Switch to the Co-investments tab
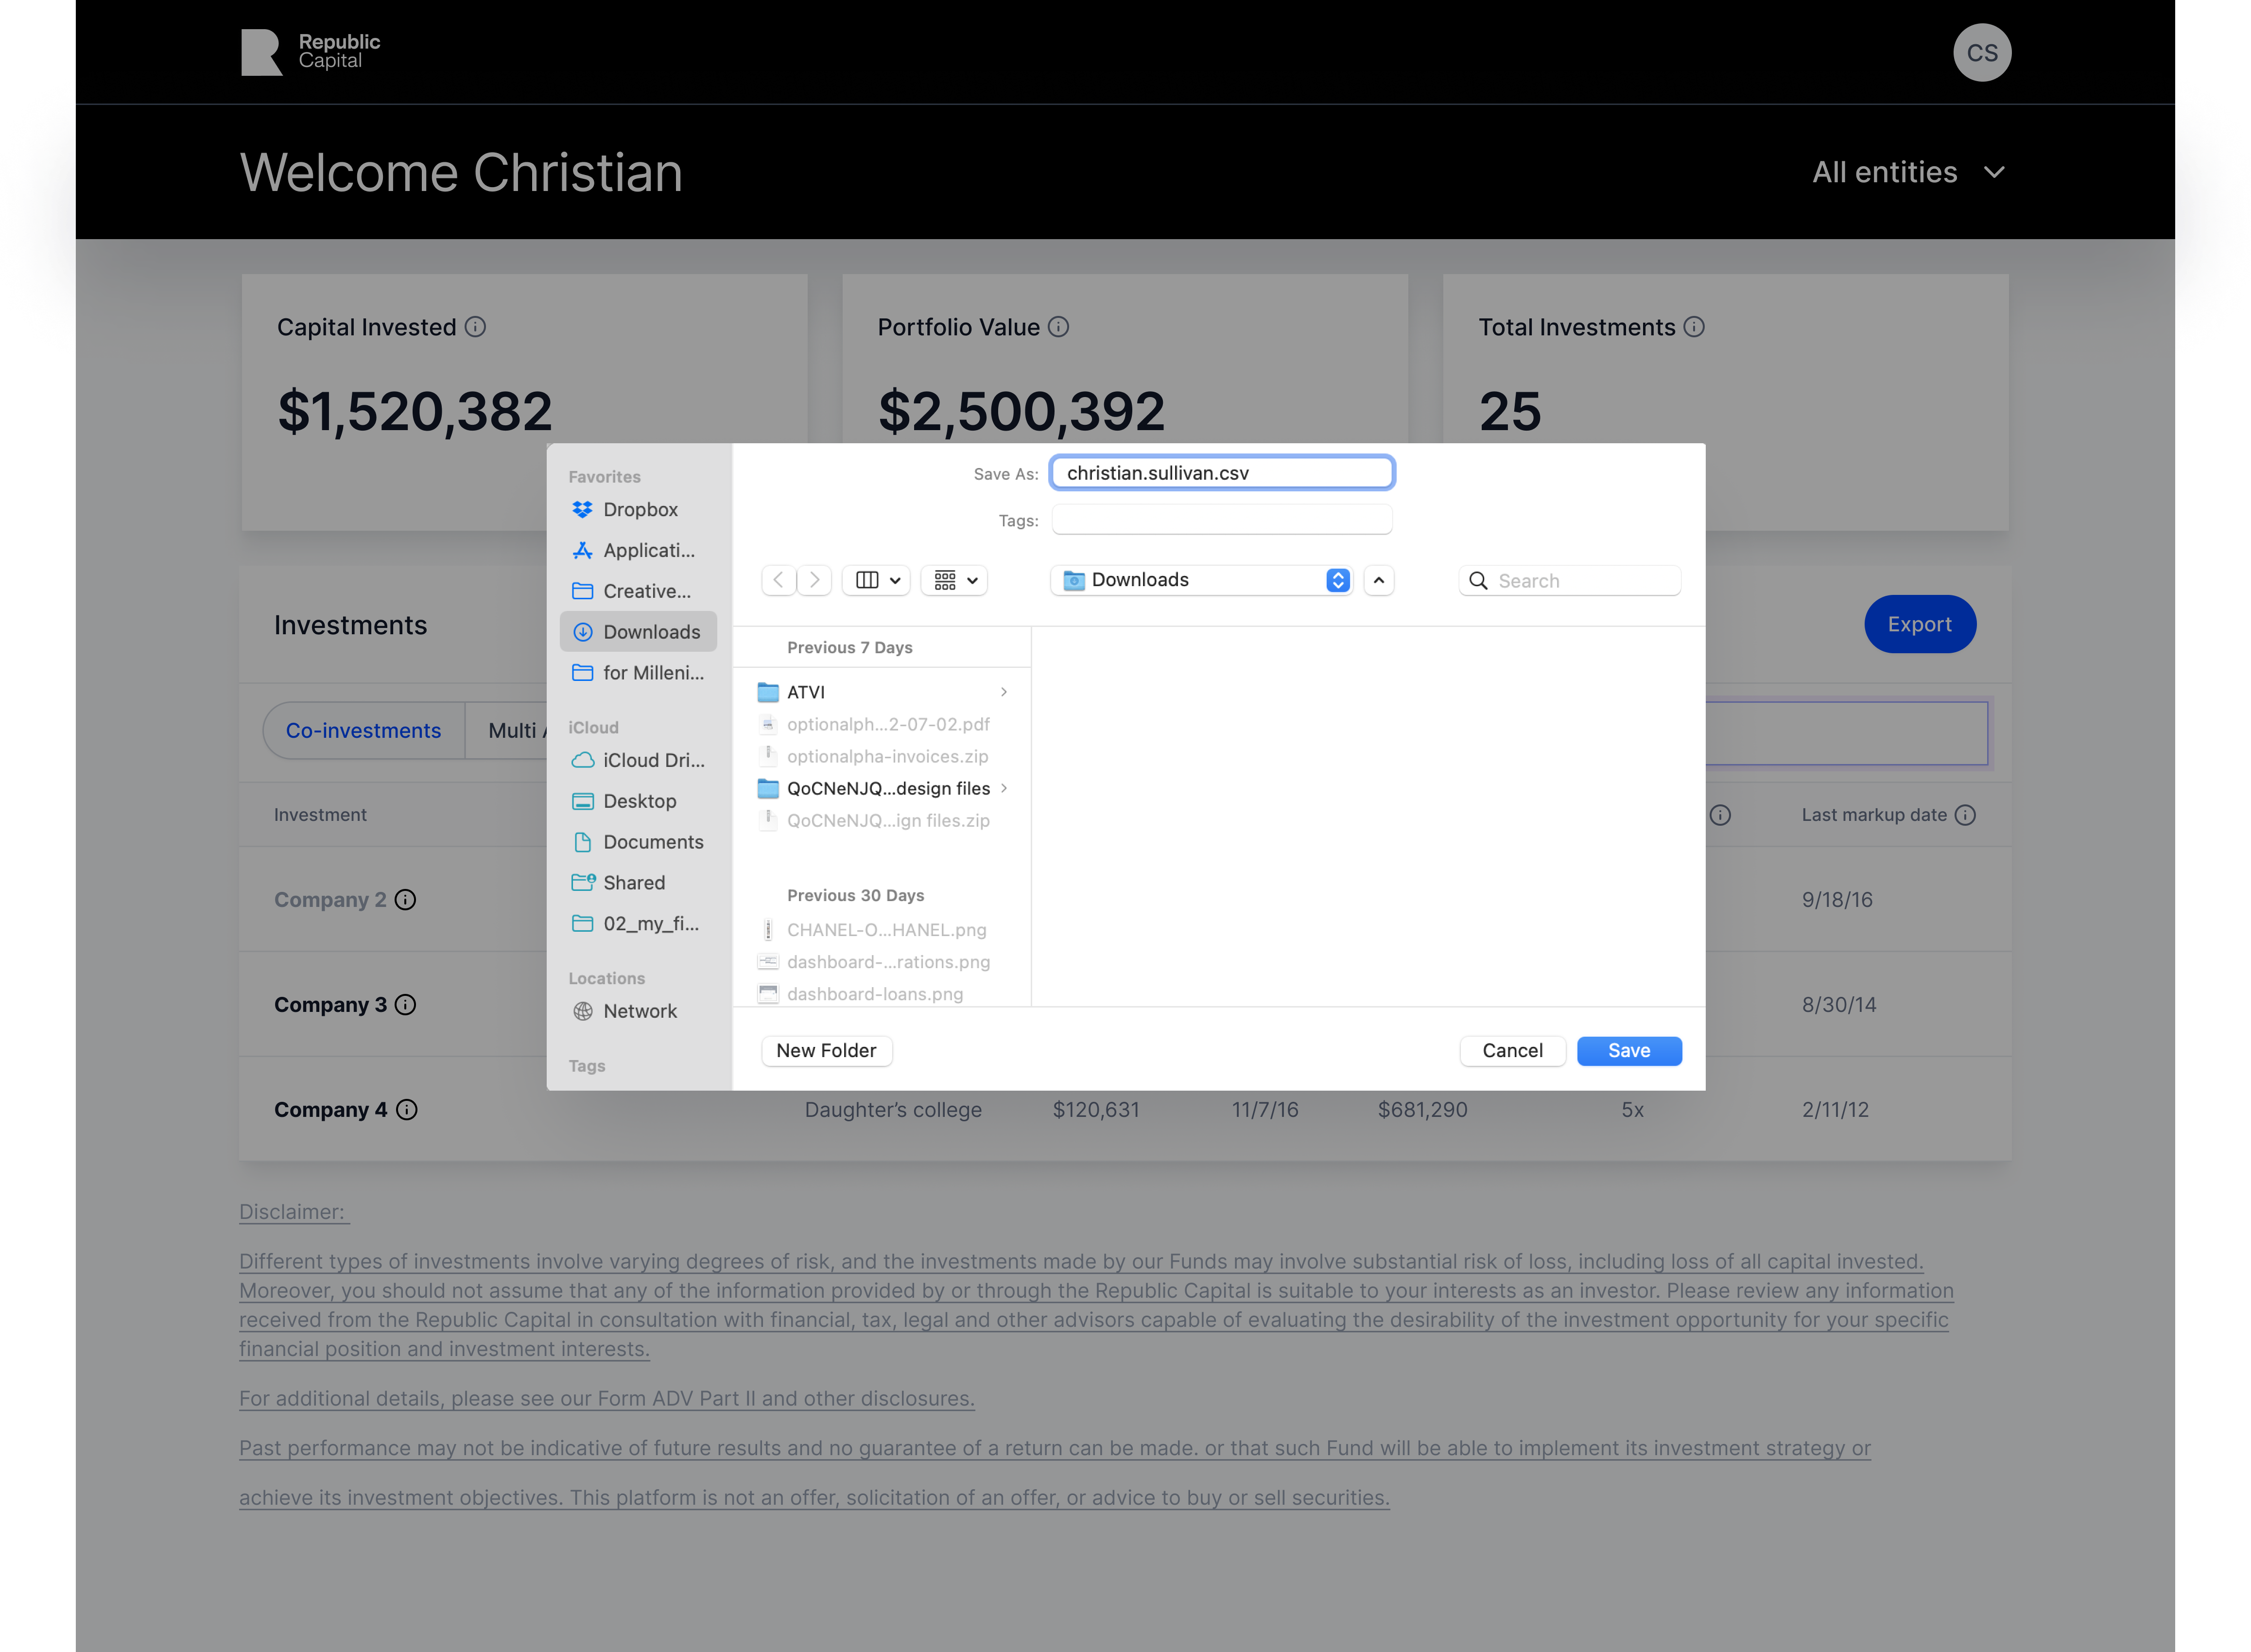Viewport: 2251px width, 1652px height. coord(363,731)
